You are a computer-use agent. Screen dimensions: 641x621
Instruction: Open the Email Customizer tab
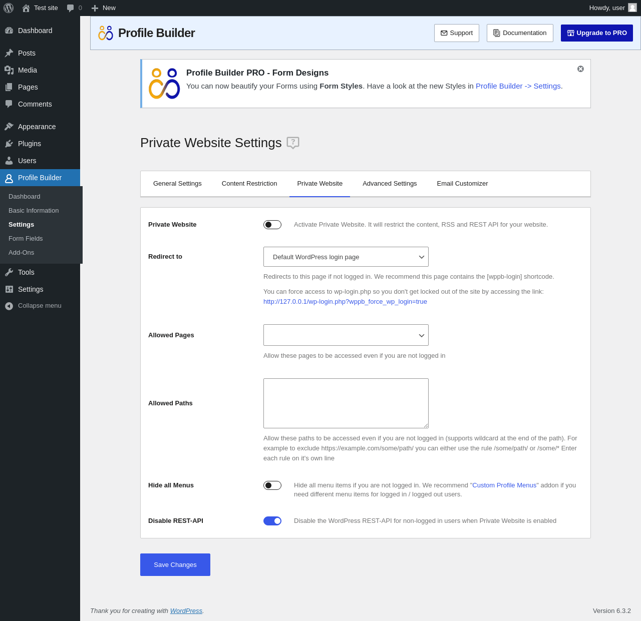tap(462, 184)
